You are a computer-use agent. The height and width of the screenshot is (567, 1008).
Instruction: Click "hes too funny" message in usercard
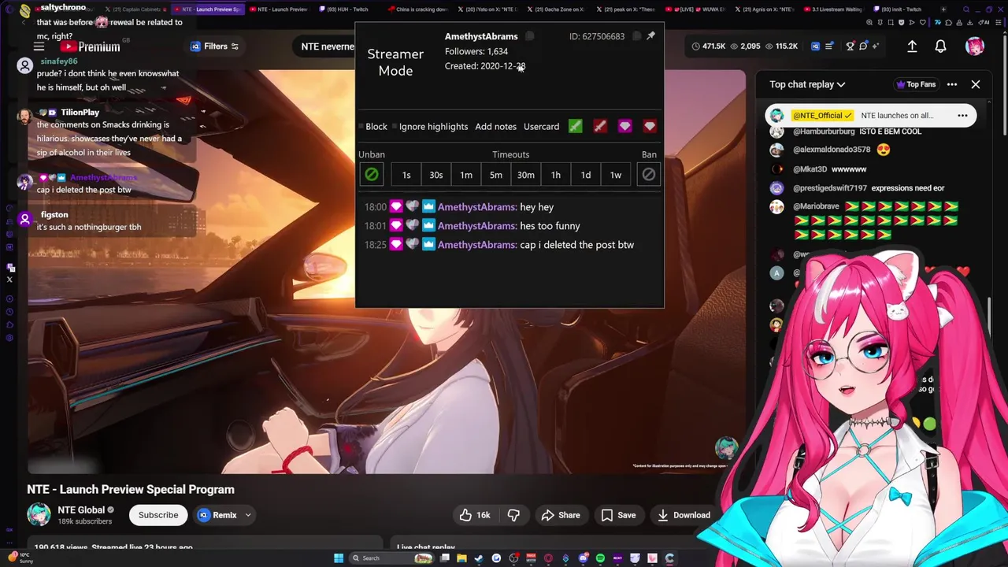pos(550,226)
